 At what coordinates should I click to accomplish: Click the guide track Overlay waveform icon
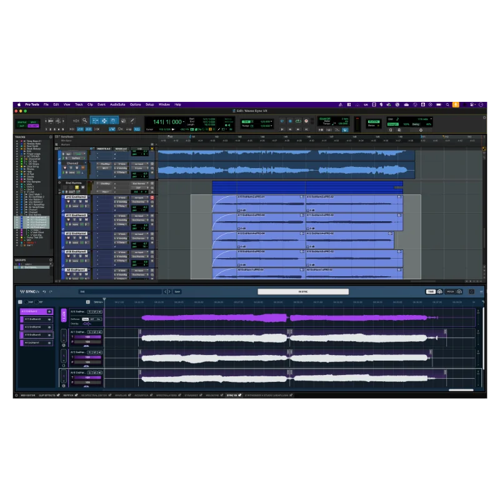pos(87,324)
